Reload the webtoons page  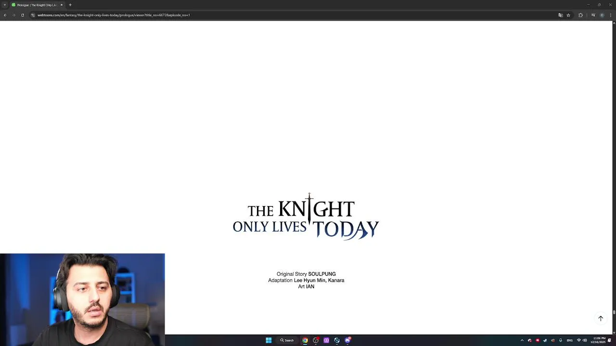pyautogui.click(x=22, y=15)
